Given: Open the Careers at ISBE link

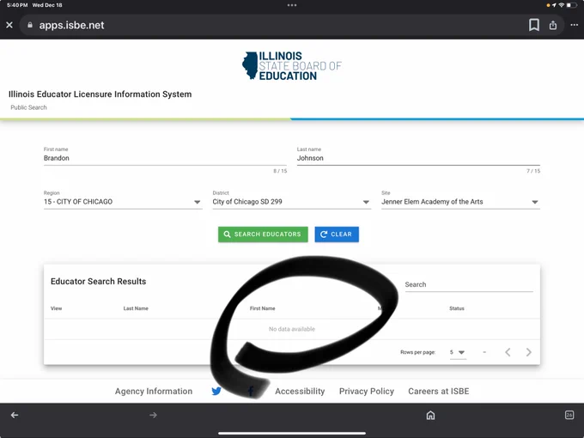Looking at the screenshot, I should 438,391.
